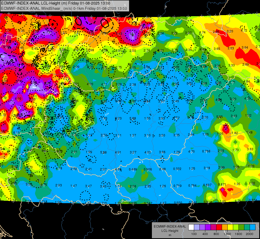Click the medium purple legend swatch before 400
Viewport: 260px width, 239px height.
[202, 227]
